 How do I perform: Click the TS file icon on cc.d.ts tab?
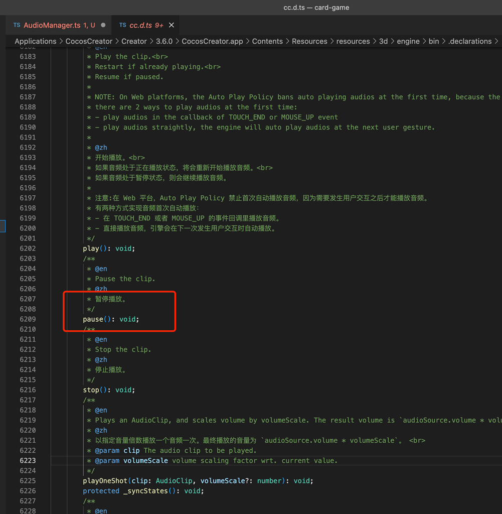point(122,25)
